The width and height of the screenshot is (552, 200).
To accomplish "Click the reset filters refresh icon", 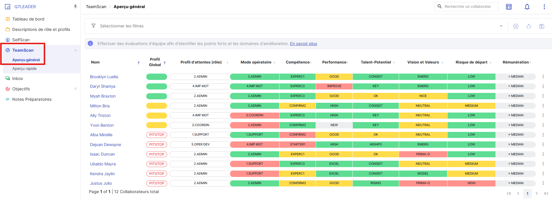I will point(529,26).
